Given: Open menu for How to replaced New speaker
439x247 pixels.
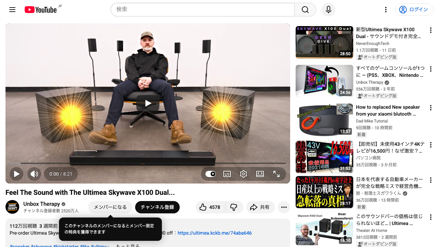Looking at the screenshot, I should coord(431,108).
